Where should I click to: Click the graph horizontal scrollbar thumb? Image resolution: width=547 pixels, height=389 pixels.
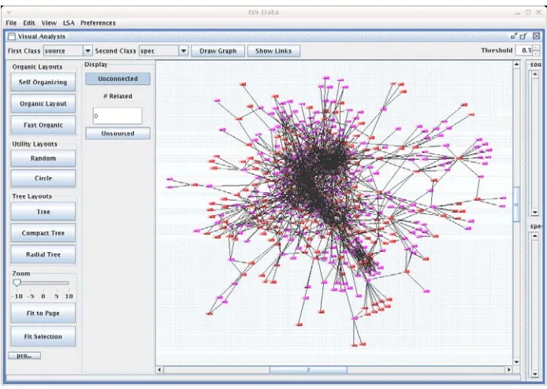[x=308, y=369]
